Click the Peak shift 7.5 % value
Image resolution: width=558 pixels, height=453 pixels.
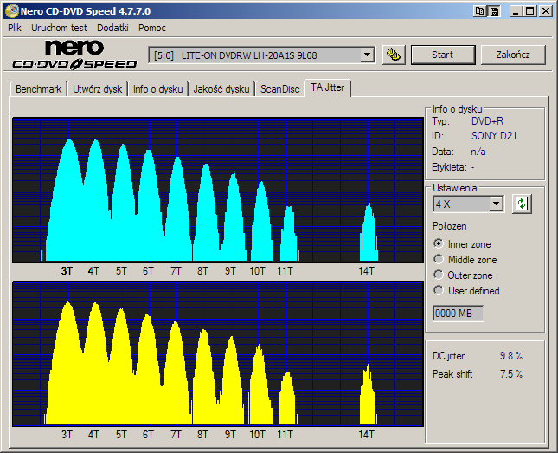[x=511, y=374]
